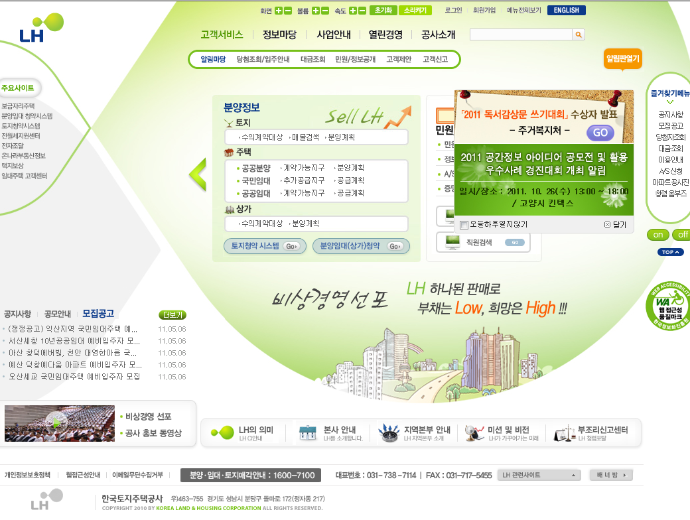Select the 민원/정보공개 submenu item
The image size is (690, 520).
(355, 60)
